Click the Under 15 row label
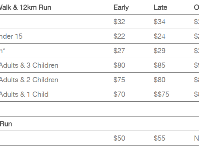199x147 pixels. (x=11, y=36)
